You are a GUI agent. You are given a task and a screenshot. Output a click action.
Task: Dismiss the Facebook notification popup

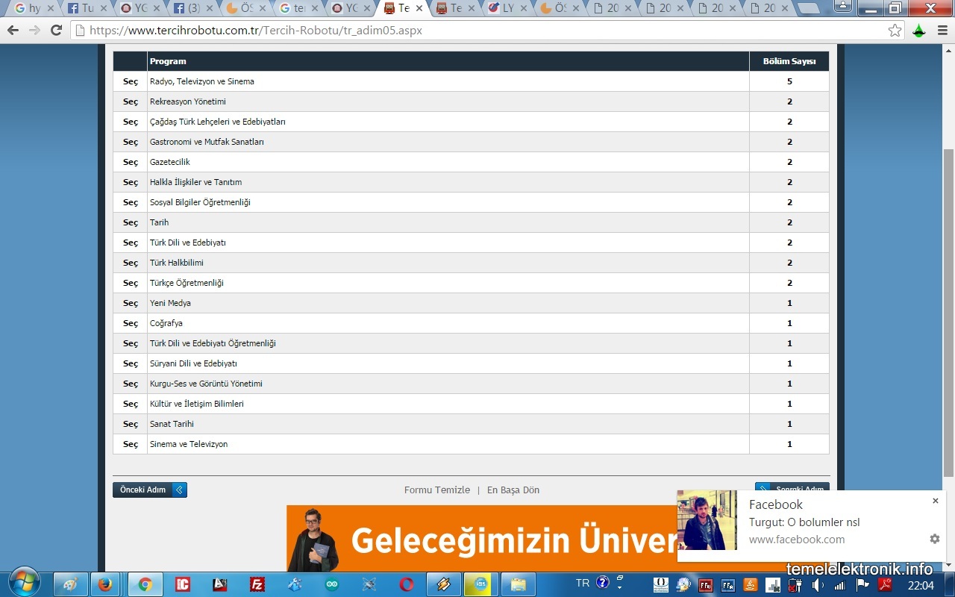point(935,501)
